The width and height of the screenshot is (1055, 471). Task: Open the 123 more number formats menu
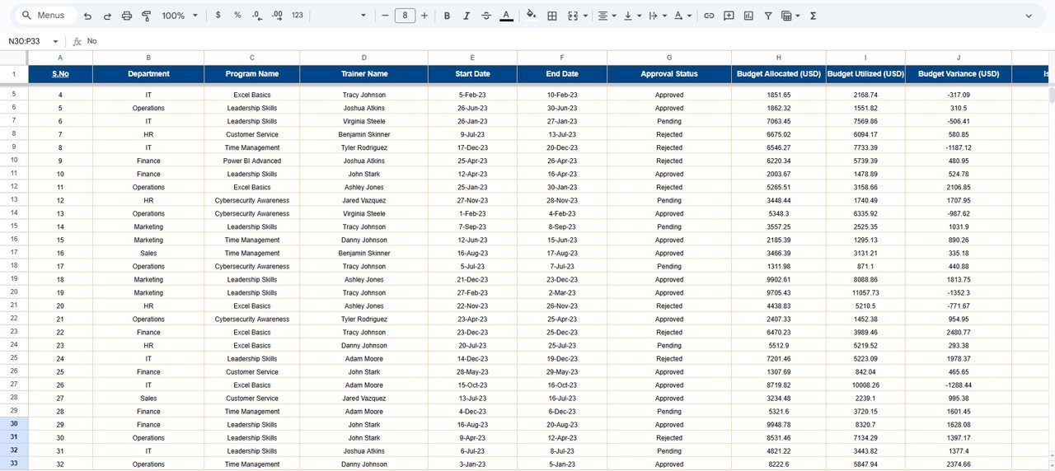click(x=298, y=16)
